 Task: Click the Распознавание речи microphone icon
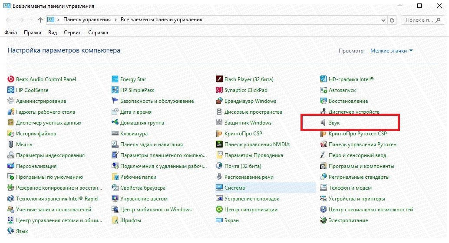[219, 177]
